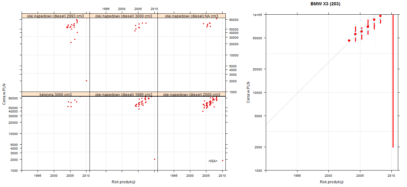
Task: Click the 10000 tick on the BMW X3 plot
Action: [x=258, y=92]
